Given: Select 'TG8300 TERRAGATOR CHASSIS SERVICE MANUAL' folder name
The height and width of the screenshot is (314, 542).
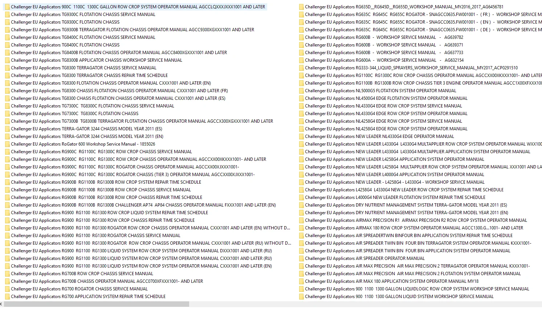Looking at the screenshot, I should pos(83,68).
